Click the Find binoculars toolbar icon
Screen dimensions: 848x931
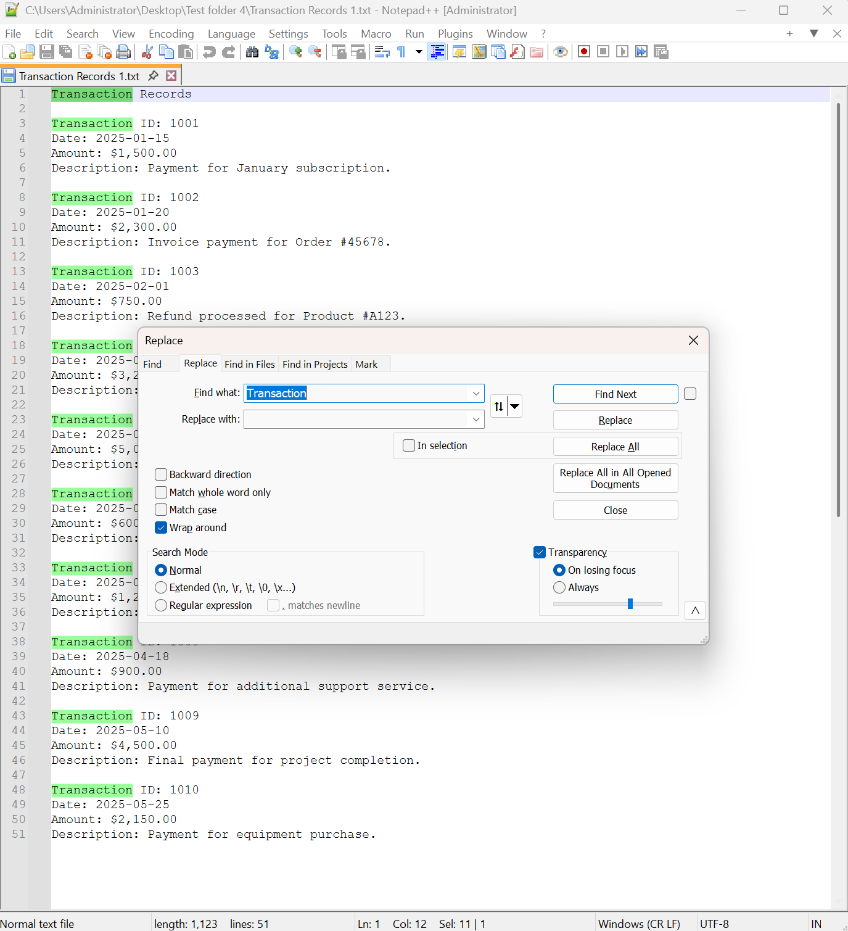pos(252,52)
